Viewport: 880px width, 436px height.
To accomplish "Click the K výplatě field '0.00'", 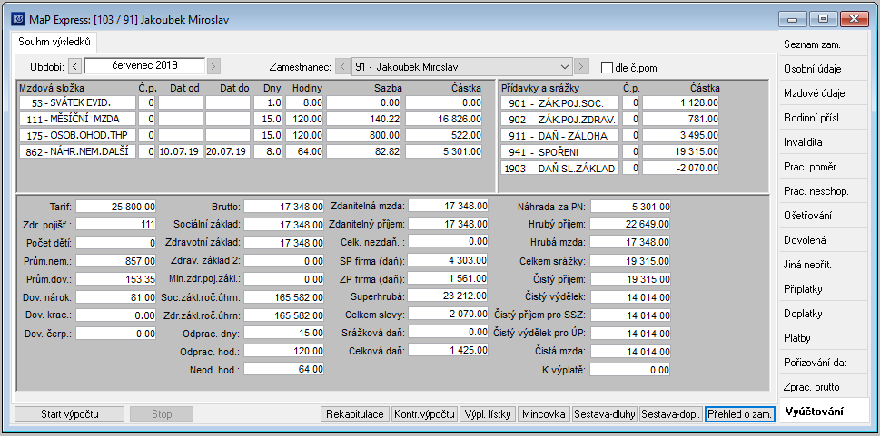I will tap(630, 369).
